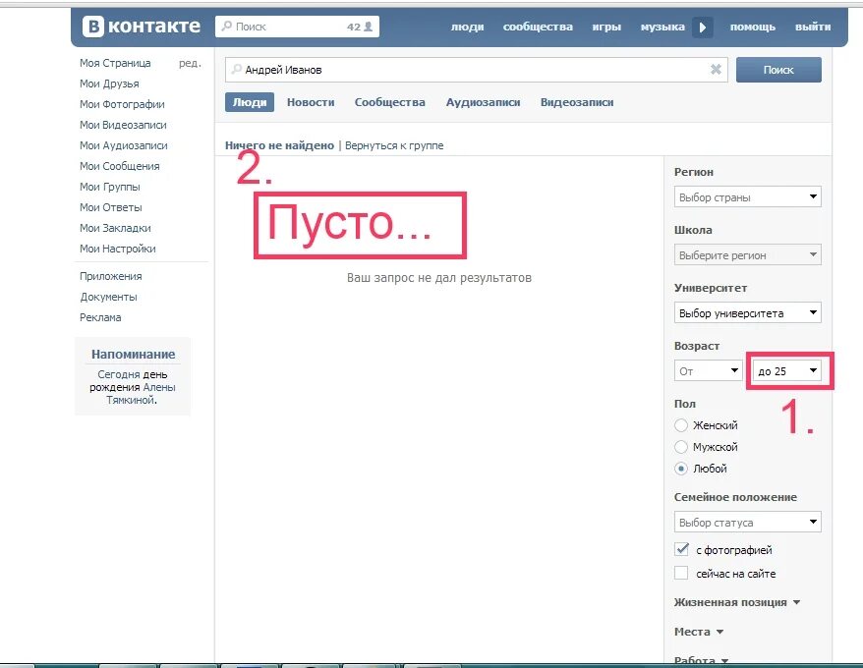863x668 pixels.
Task: Click the music play button in header
Action: point(702,27)
